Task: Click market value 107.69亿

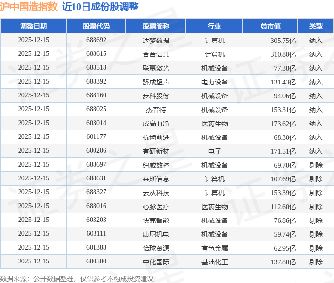Action: 283,179
